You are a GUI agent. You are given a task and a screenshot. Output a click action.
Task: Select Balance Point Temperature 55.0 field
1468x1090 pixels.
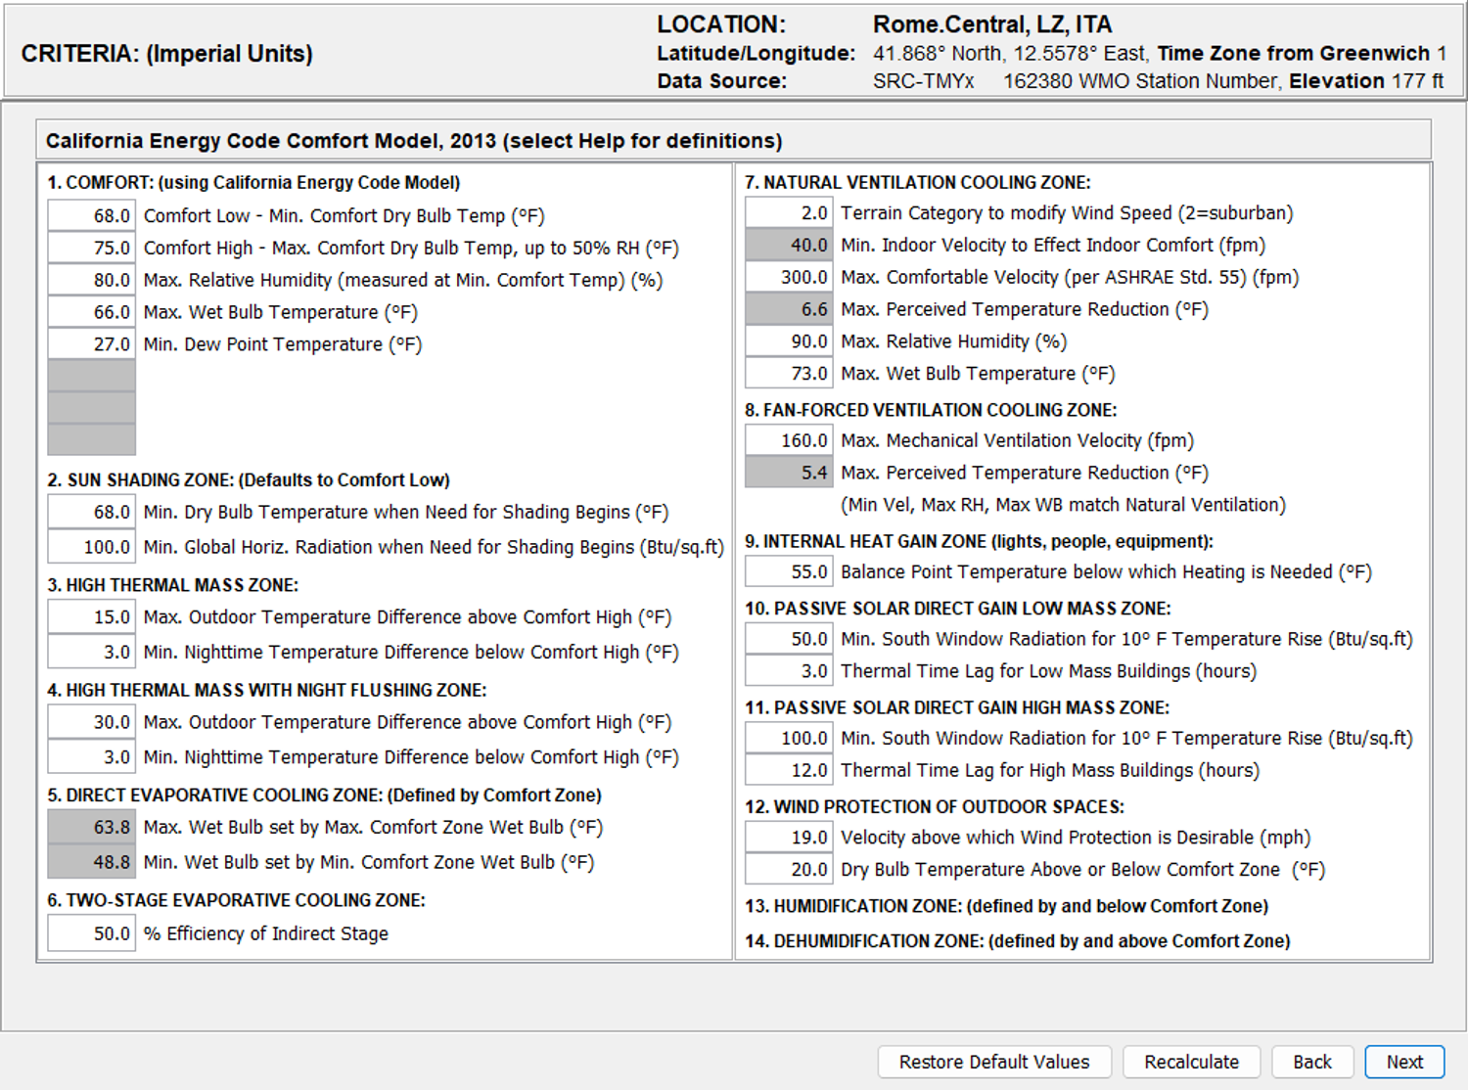pyautogui.click(x=789, y=571)
